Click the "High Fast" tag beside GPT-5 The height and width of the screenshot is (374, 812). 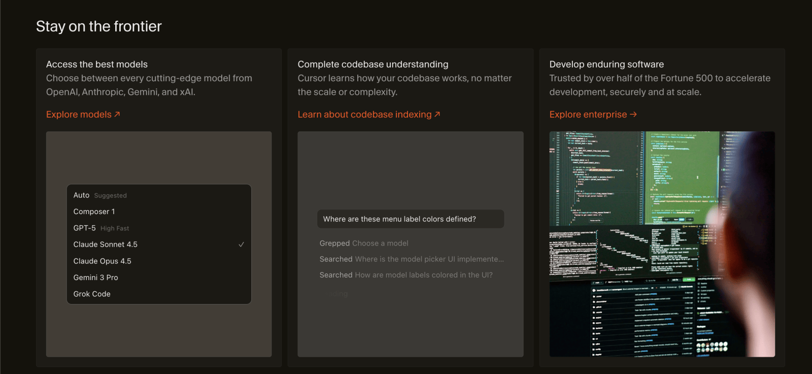[115, 229]
